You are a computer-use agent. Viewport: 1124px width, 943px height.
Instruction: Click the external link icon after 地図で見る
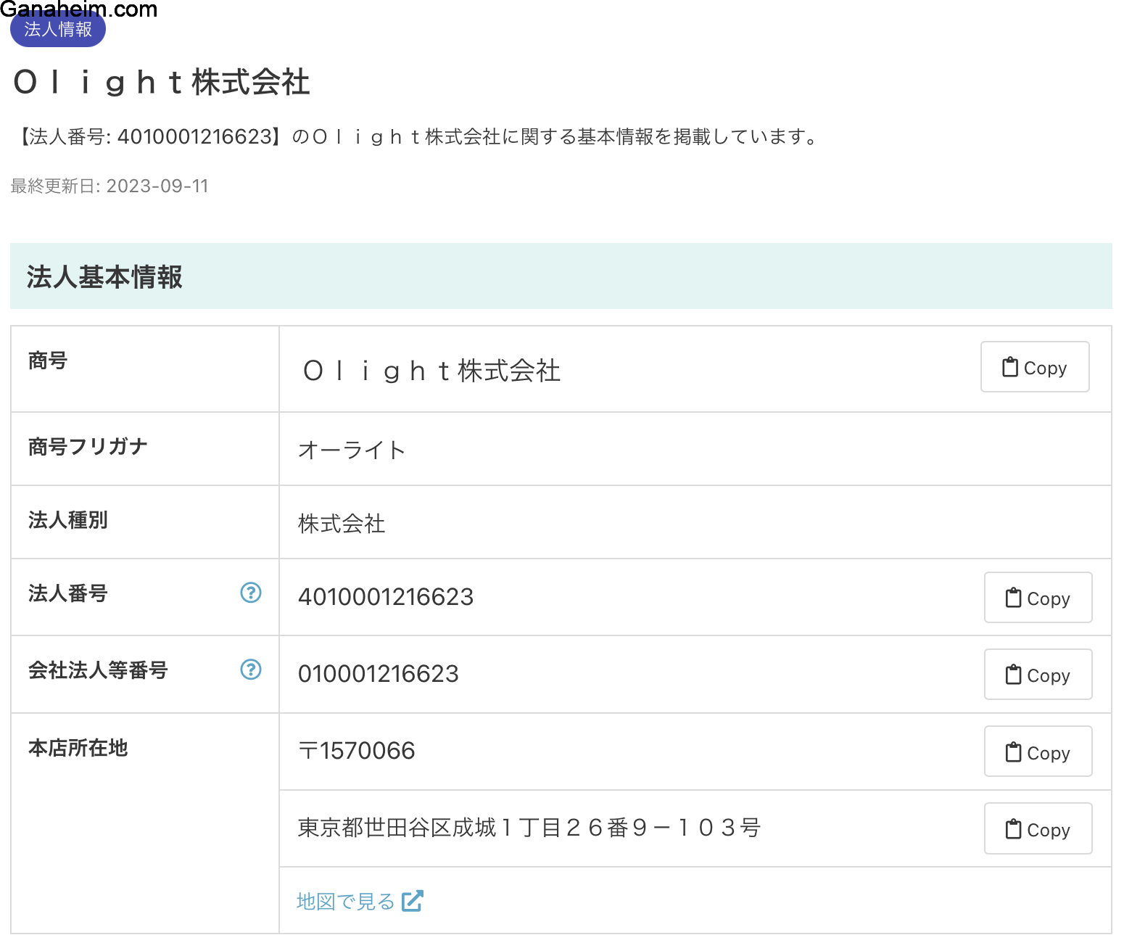413,901
